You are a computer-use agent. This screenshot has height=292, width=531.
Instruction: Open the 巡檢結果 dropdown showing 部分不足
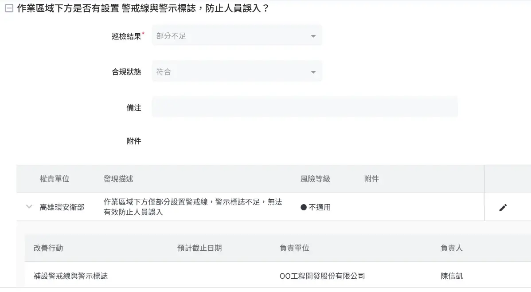237,36
